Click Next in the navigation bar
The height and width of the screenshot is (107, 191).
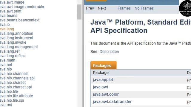click(102, 8)
